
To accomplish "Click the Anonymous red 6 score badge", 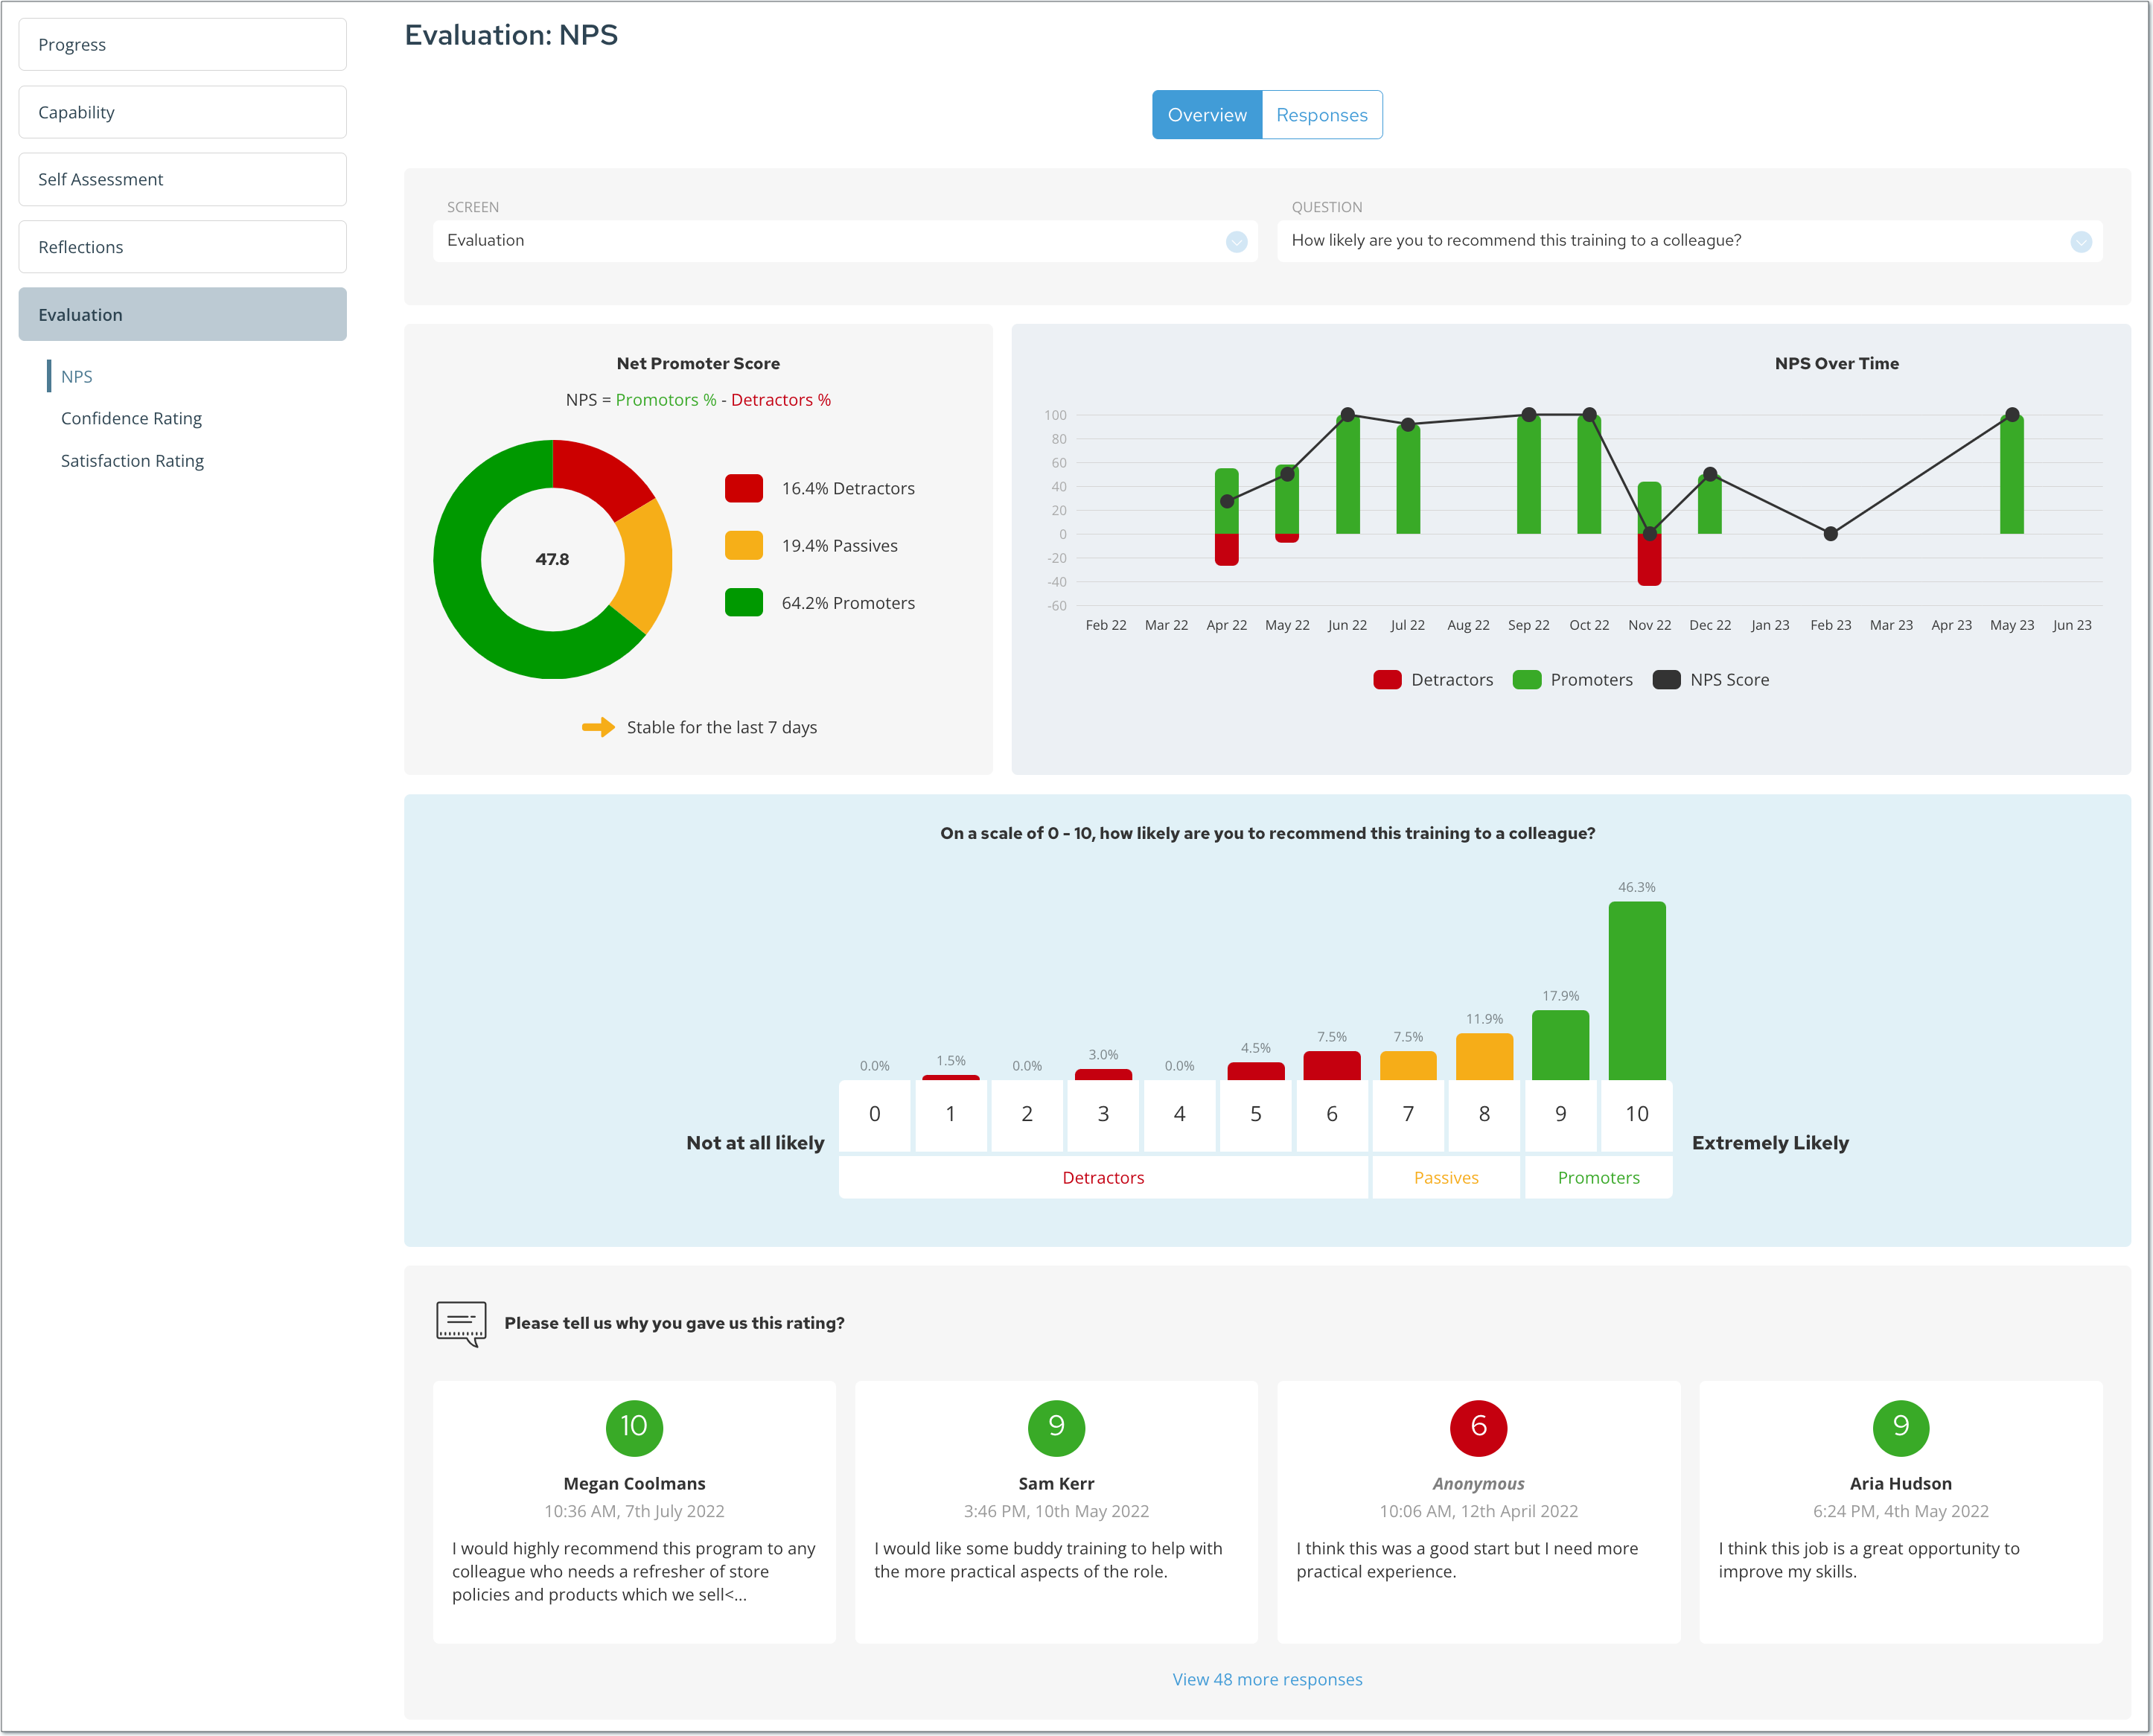I will click(1478, 1427).
